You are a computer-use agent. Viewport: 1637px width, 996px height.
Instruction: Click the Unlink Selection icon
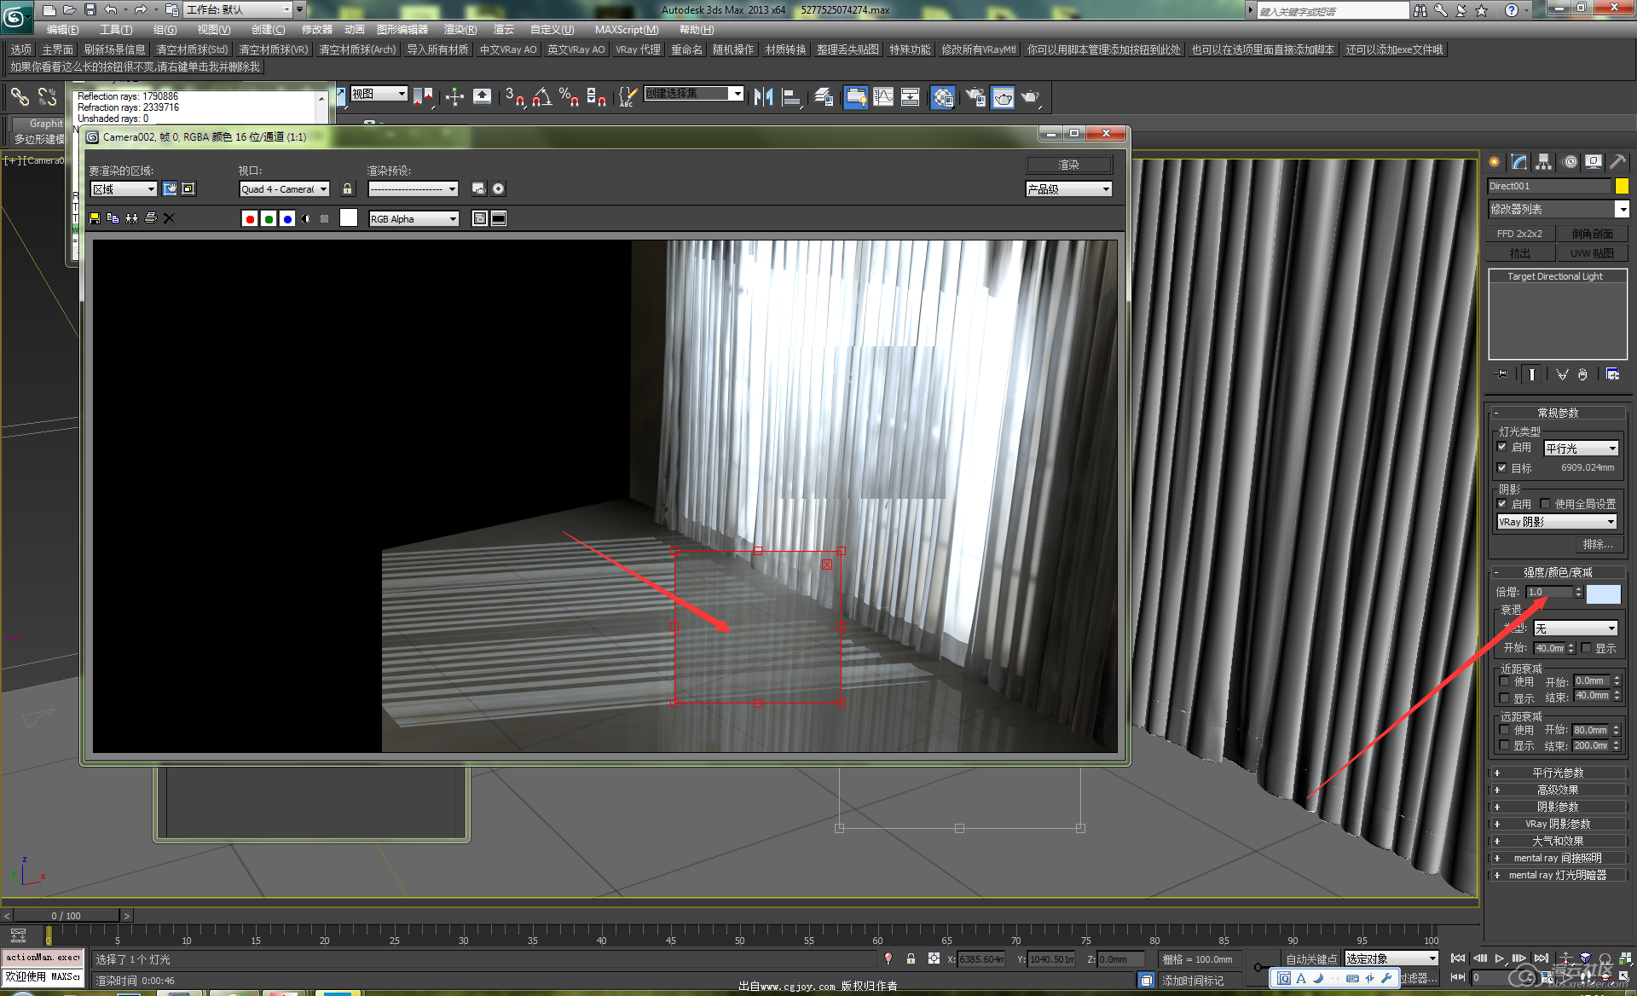click(47, 96)
